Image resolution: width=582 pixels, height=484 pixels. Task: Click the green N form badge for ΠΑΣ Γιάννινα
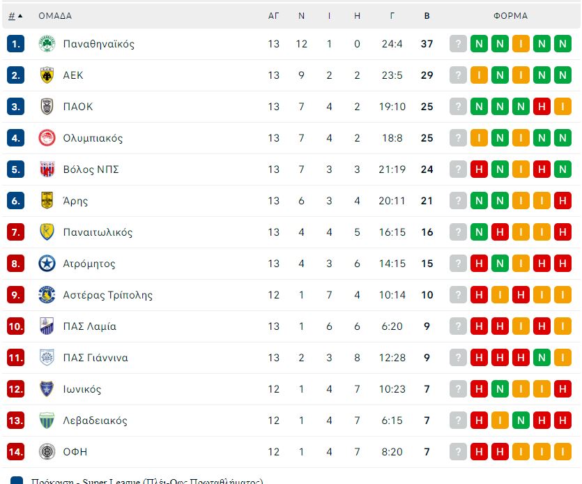pos(542,358)
